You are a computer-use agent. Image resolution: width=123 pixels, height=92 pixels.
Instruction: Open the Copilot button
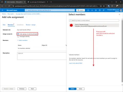[80, 10]
